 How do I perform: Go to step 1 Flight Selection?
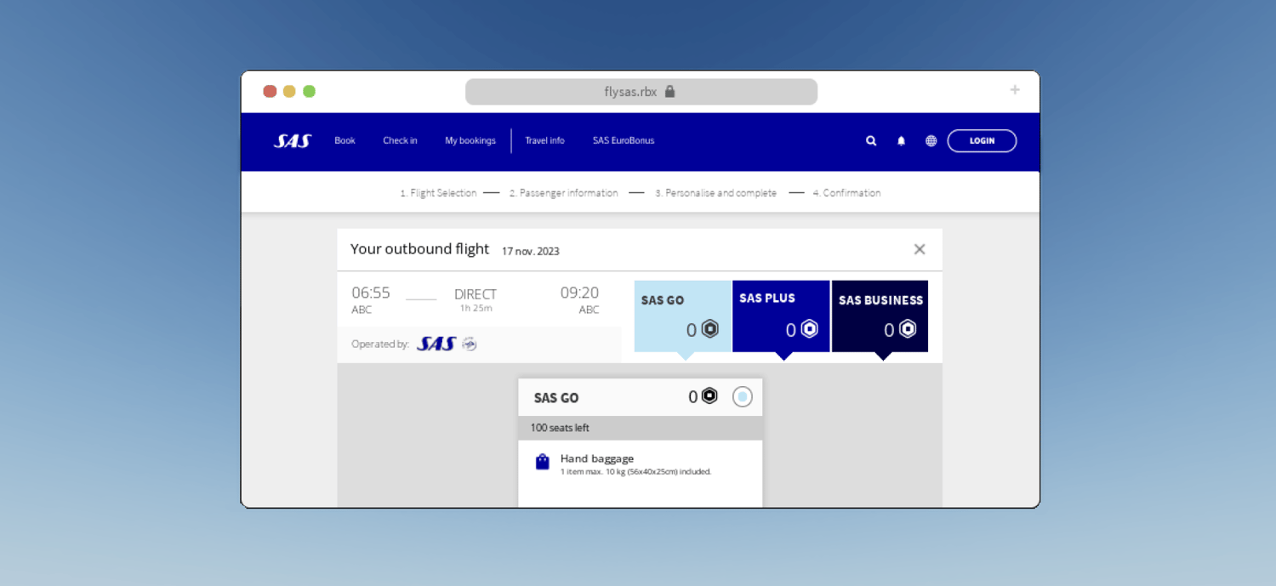coord(438,193)
